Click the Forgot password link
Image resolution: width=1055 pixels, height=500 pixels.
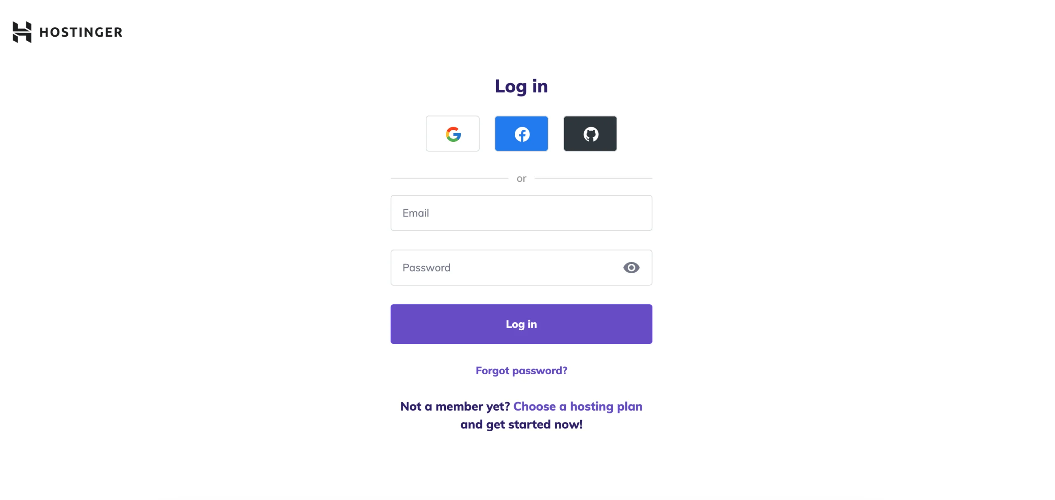[521, 370]
